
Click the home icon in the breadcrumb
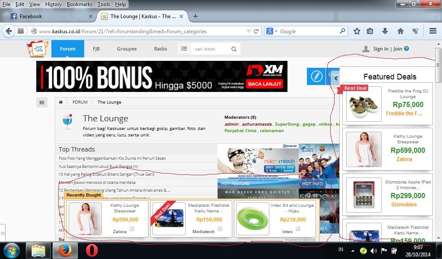[x=60, y=102]
